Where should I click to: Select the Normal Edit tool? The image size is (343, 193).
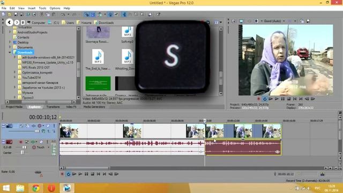pos(124,14)
